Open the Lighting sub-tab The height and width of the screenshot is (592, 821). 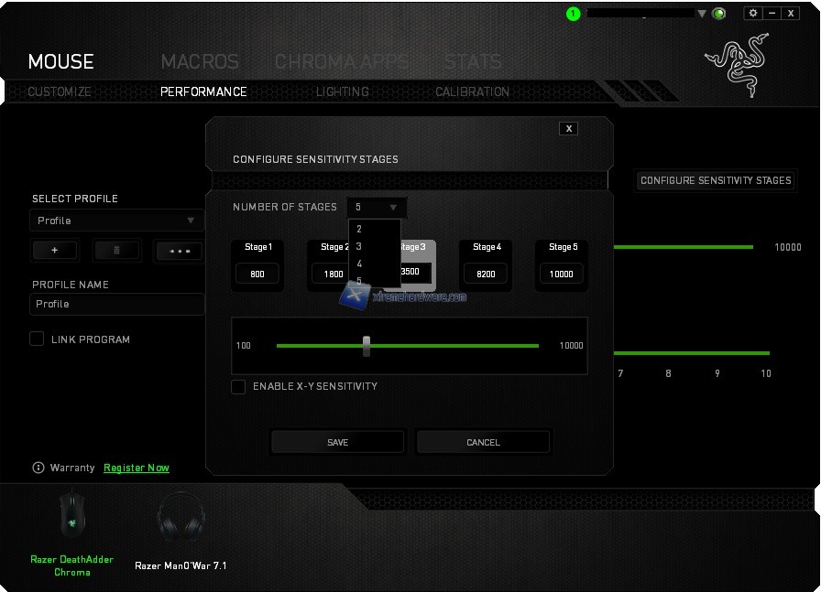coord(342,91)
